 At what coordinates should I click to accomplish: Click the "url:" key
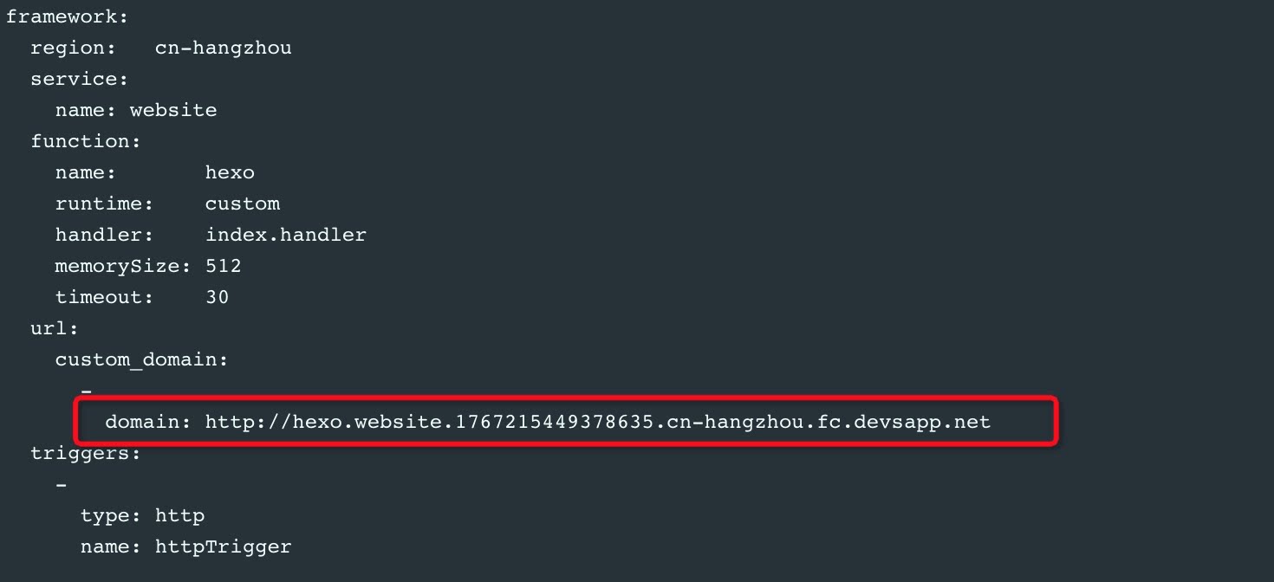[54, 328]
